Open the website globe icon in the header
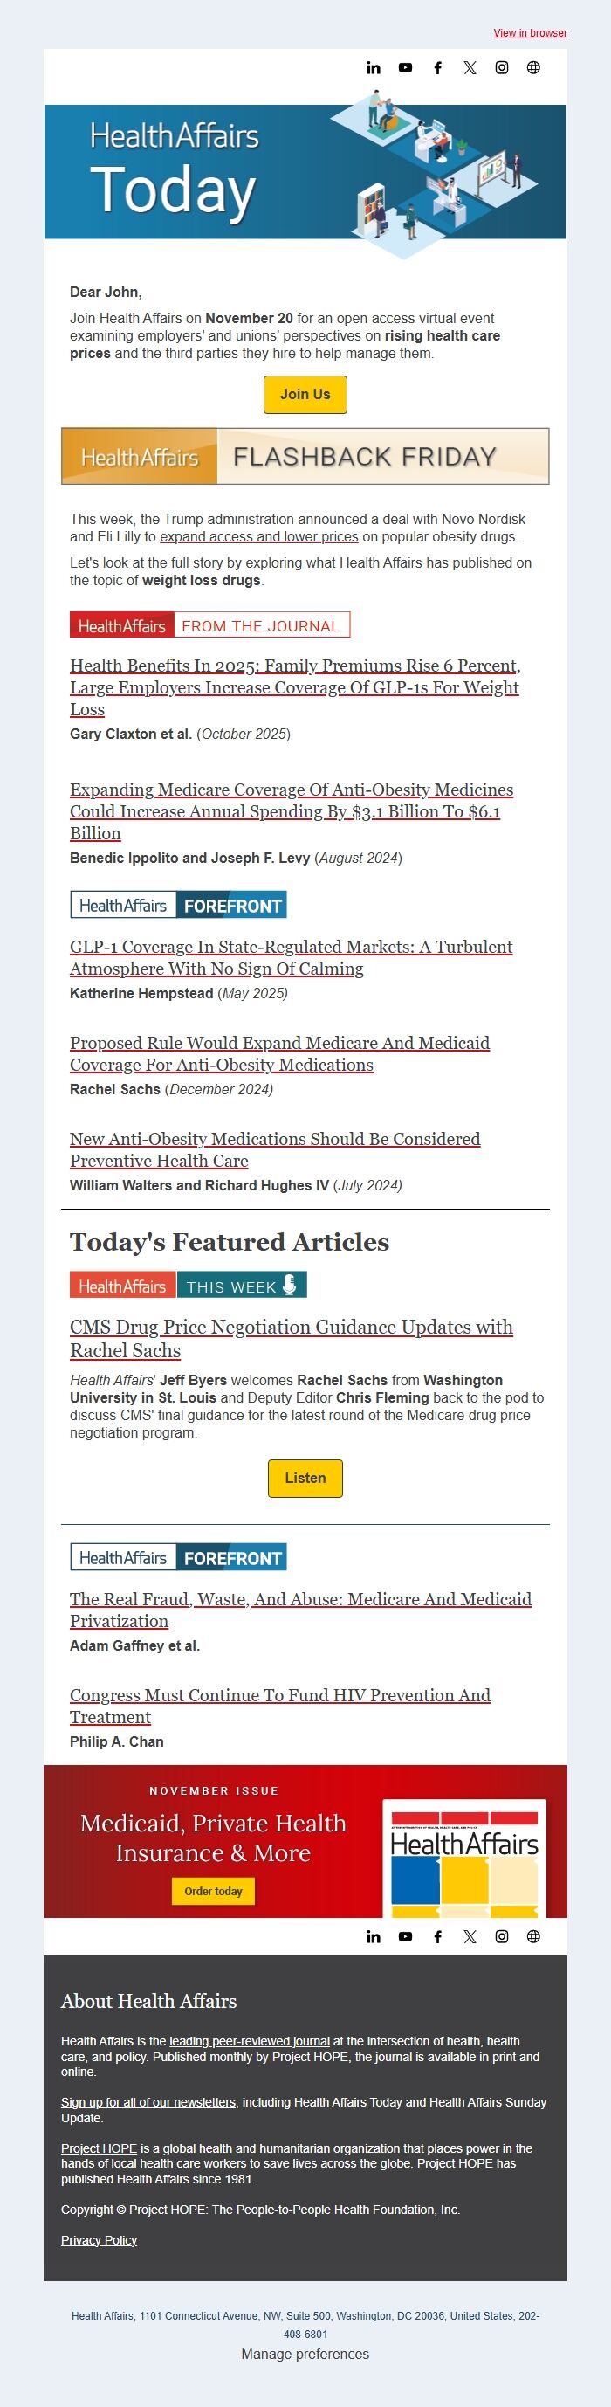 [x=532, y=66]
